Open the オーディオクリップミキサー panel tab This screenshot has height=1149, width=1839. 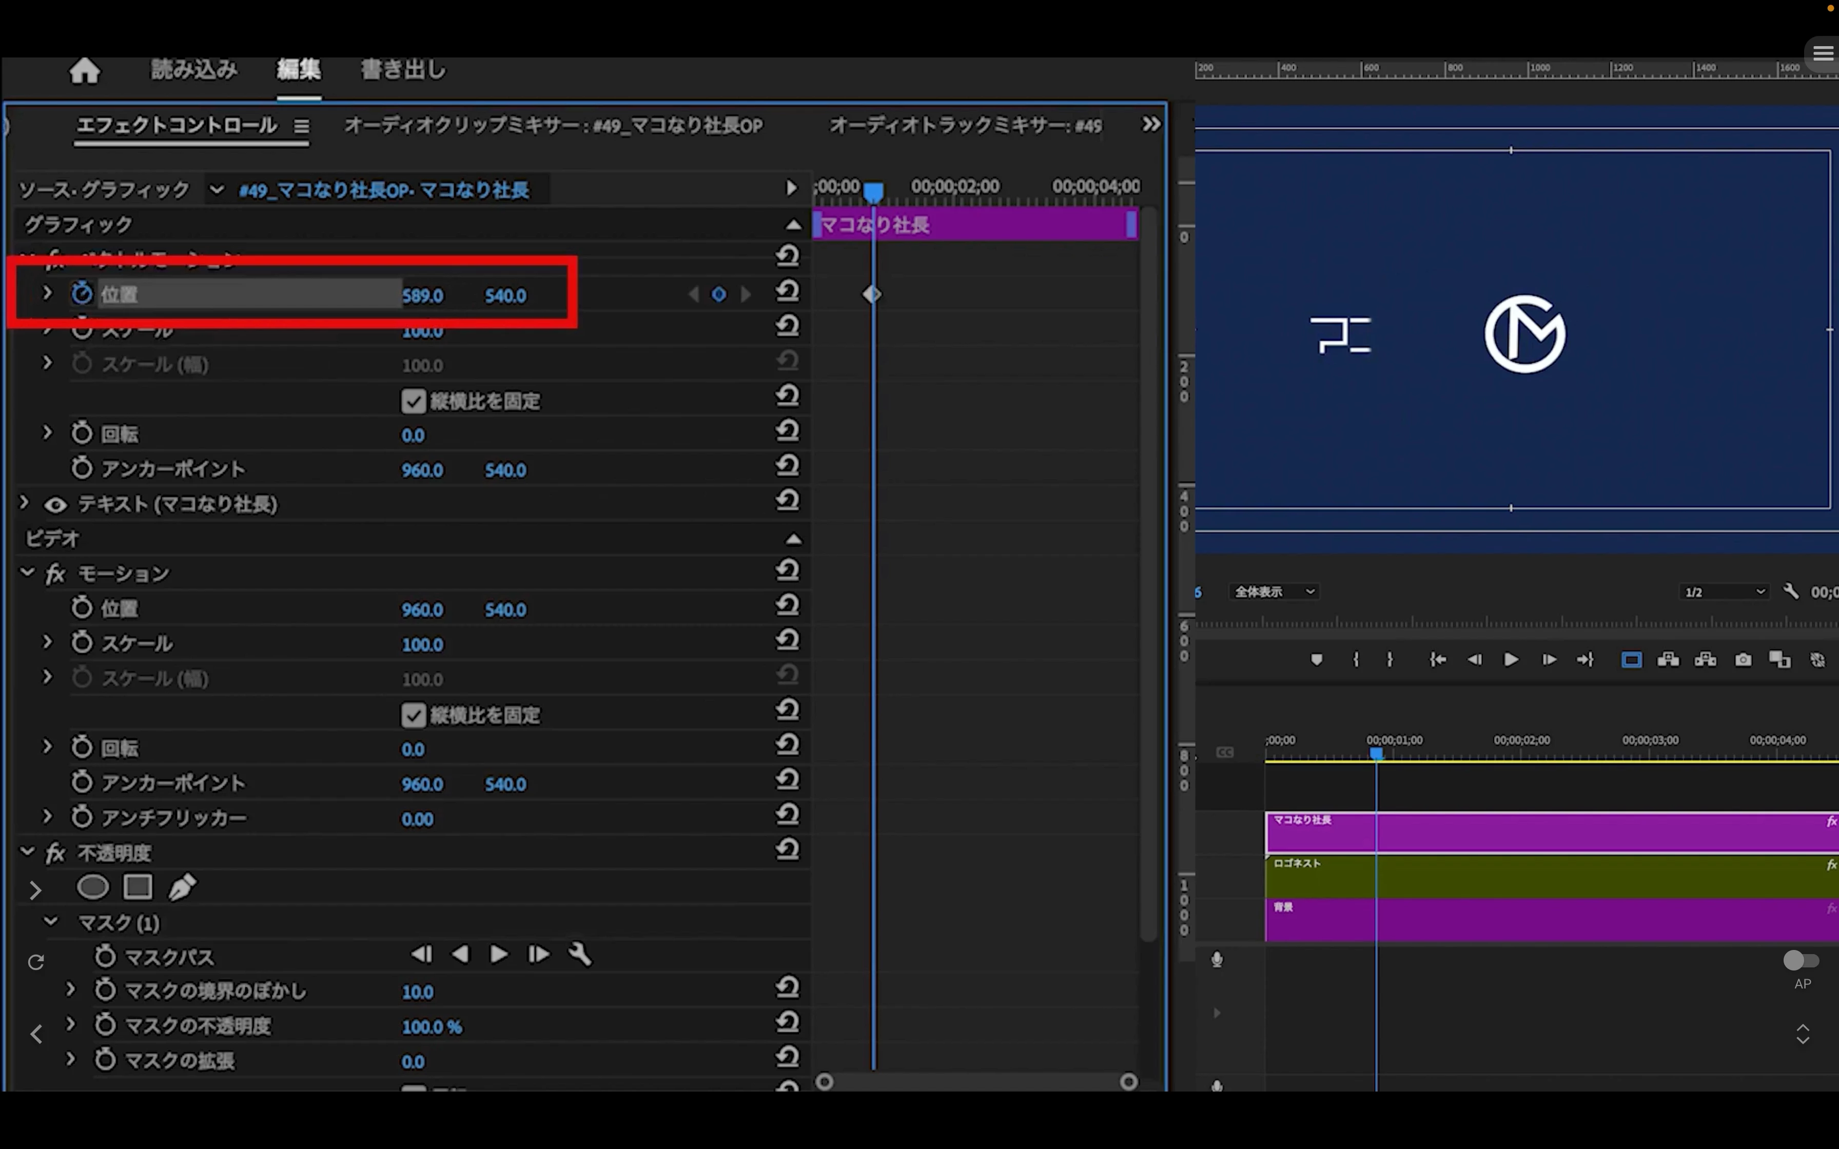tap(553, 125)
